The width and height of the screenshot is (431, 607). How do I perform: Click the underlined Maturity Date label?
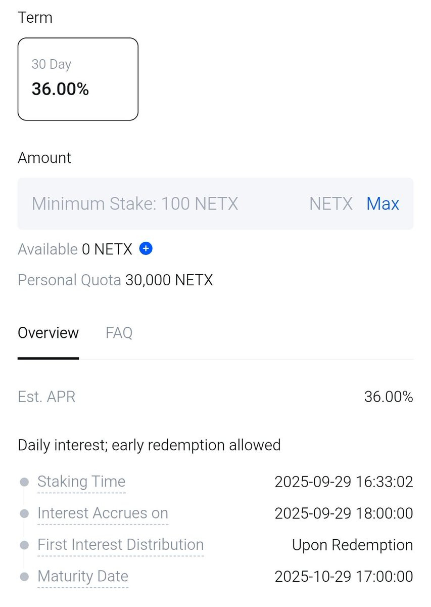pos(83,576)
